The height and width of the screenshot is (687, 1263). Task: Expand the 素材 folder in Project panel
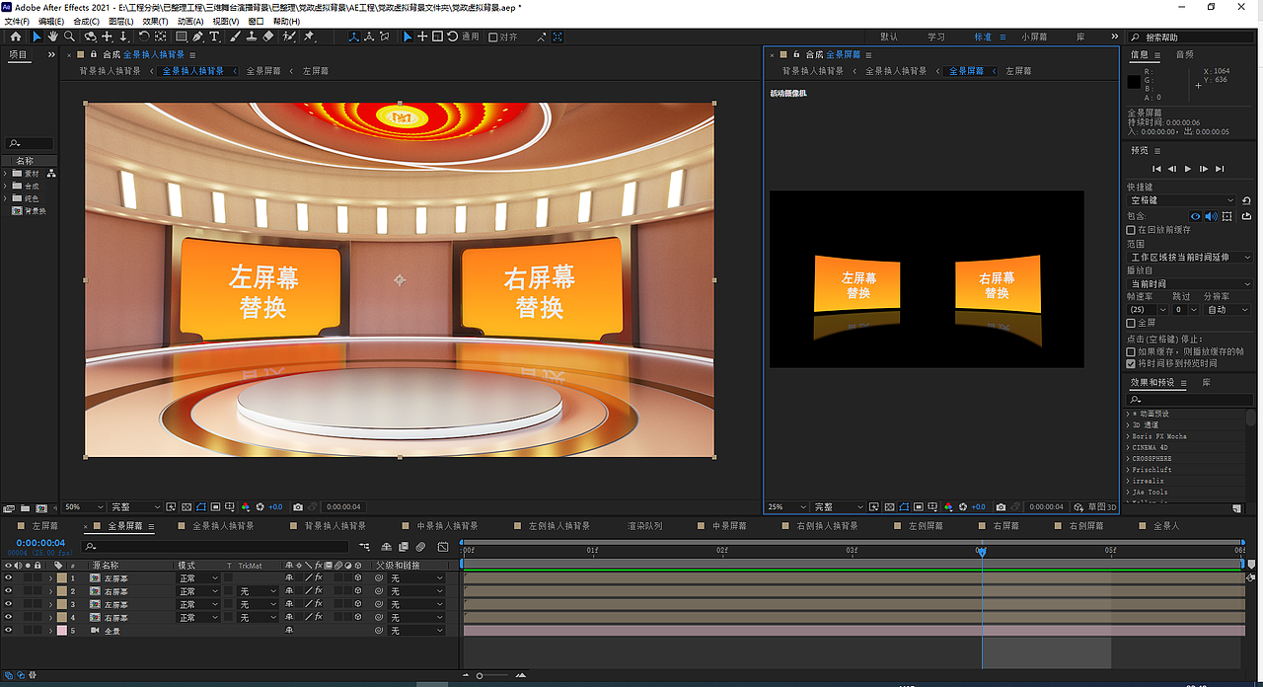click(x=6, y=174)
